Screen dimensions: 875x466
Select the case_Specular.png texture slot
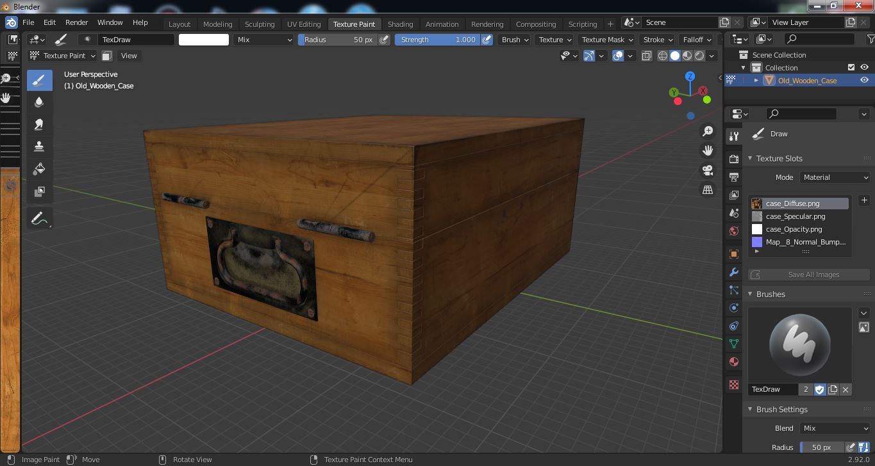click(x=799, y=216)
